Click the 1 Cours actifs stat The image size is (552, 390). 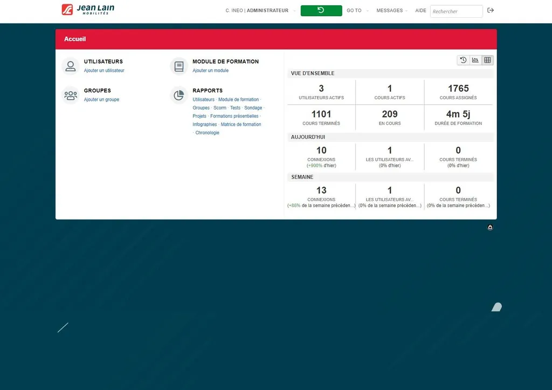coord(390,92)
